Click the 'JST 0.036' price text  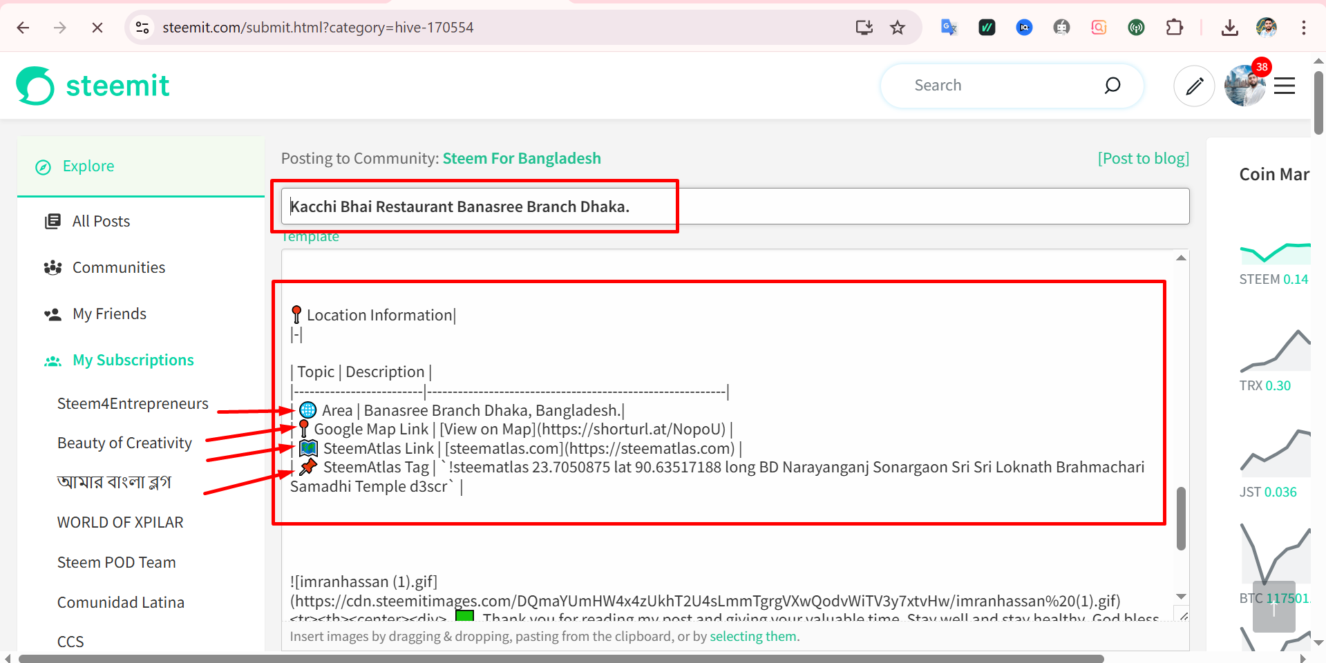click(x=1268, y=492)
